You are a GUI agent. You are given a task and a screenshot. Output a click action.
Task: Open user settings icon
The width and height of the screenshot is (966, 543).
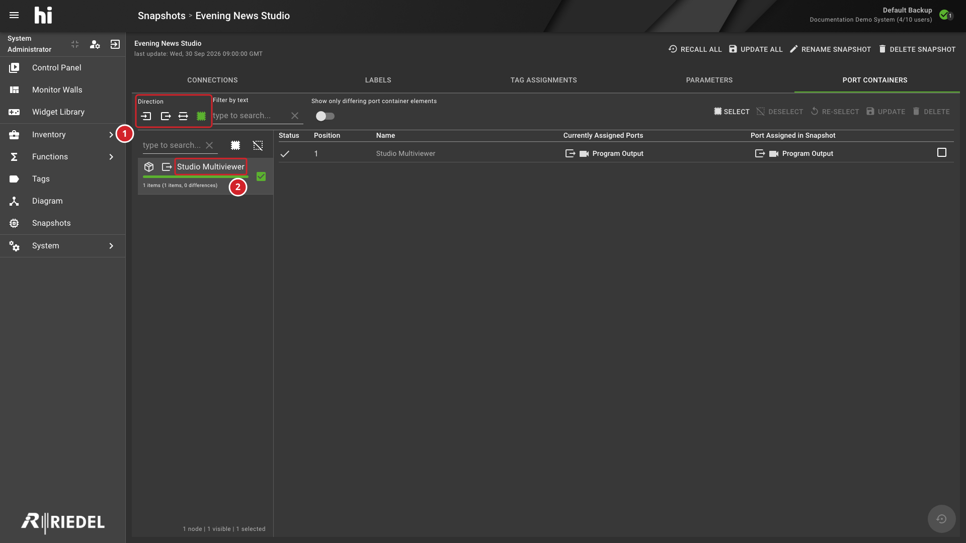tap(95, 44)
